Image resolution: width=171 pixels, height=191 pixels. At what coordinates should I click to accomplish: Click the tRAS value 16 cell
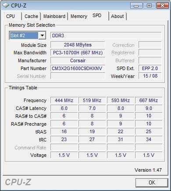tap(64, 131)
